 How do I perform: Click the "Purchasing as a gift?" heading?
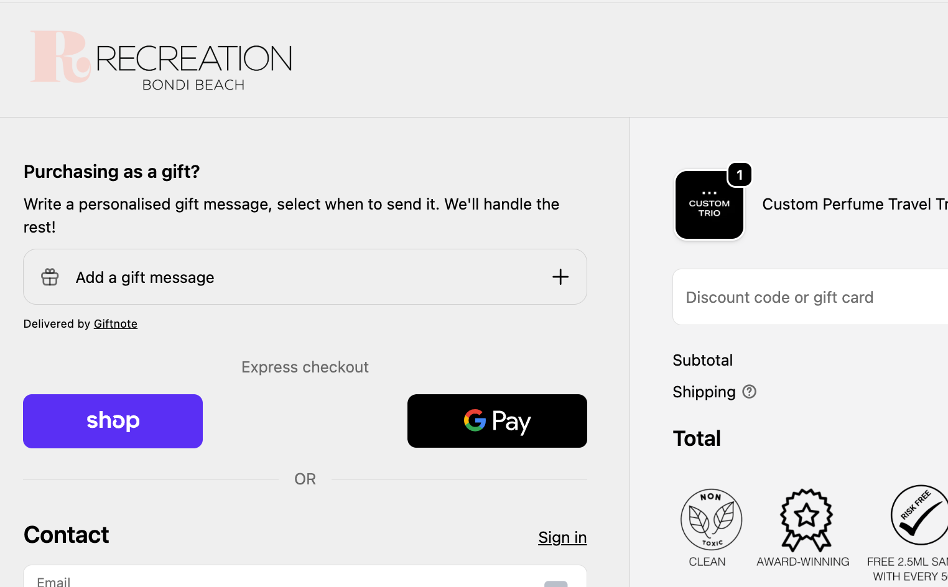click(112, 172)
